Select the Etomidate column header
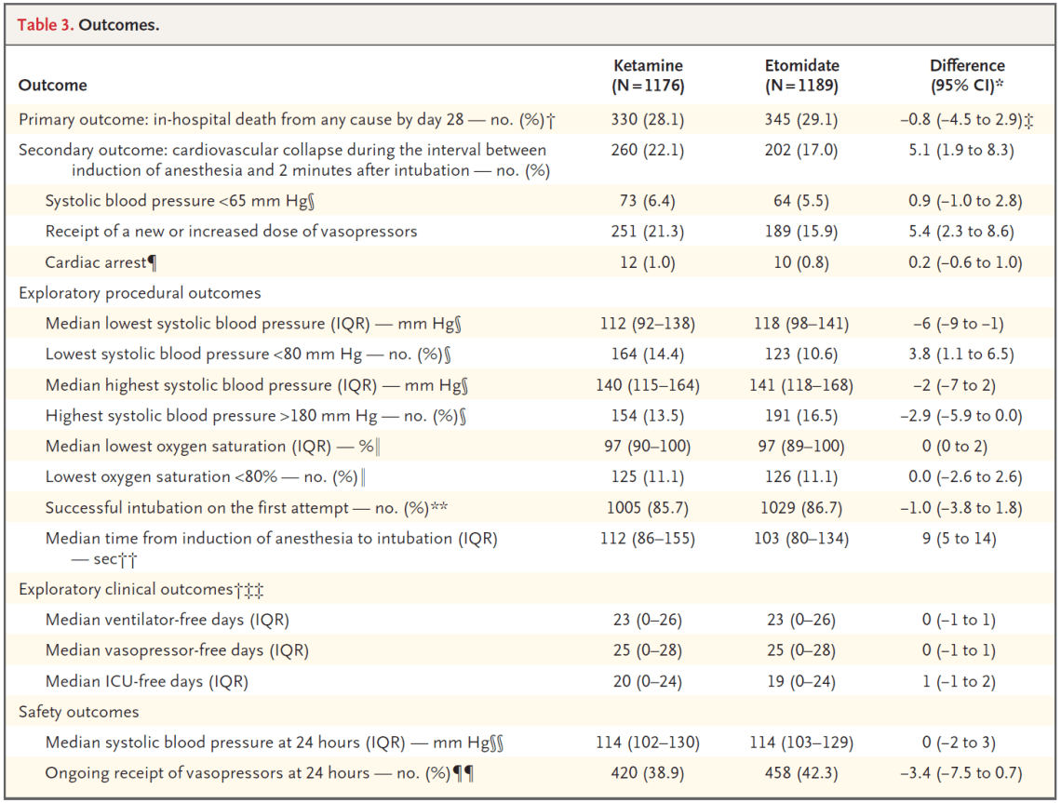Viewport: 1061px width, 803px height. pyautogui.click(x=801, y=75)
